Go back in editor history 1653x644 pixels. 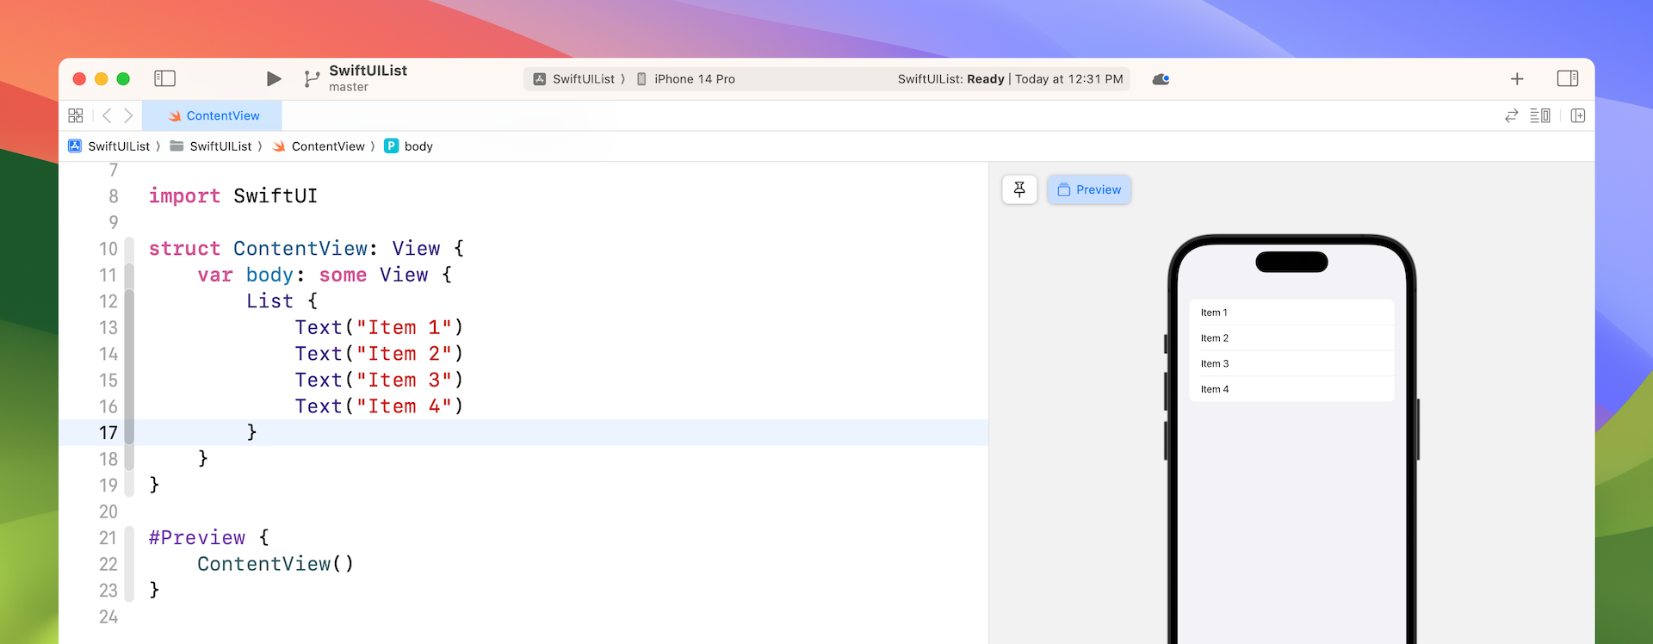point(107,115)
